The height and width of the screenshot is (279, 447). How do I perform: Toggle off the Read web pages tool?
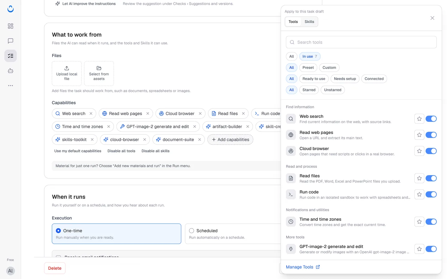coord(431,135)
